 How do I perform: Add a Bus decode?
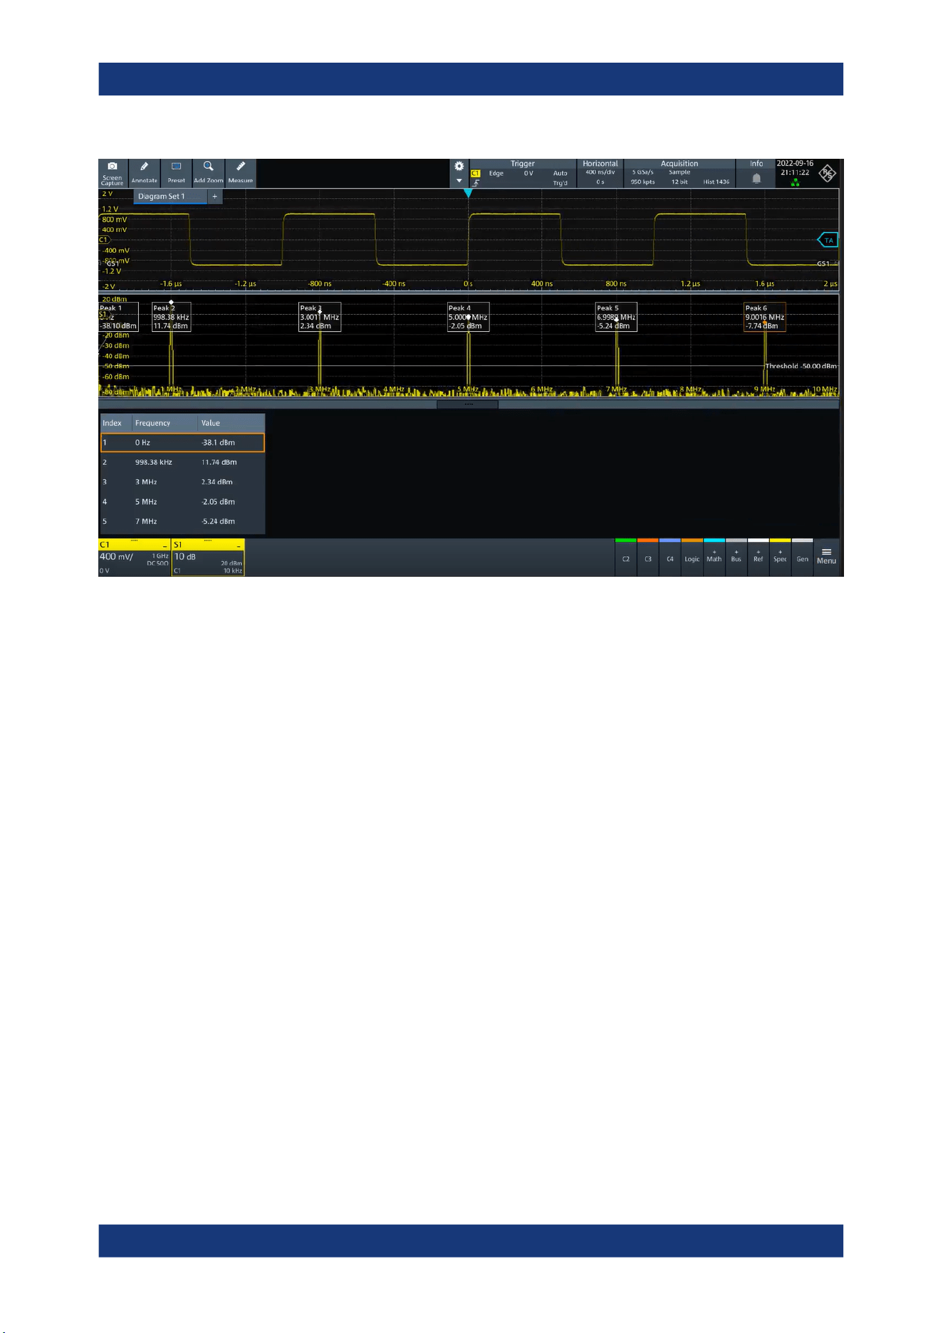(736, 558)
